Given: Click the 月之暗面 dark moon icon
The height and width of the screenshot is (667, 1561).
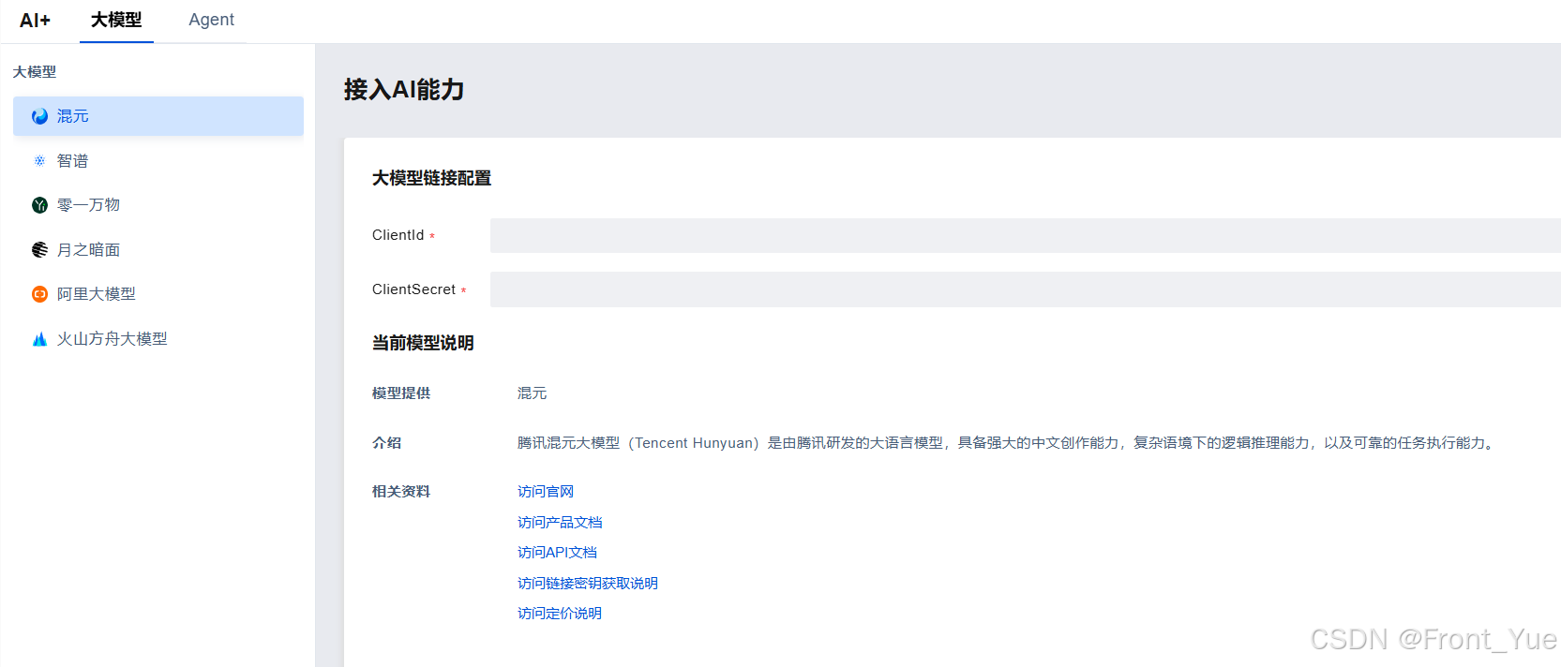Looking at the screenshot, I should tap(39, 250).
